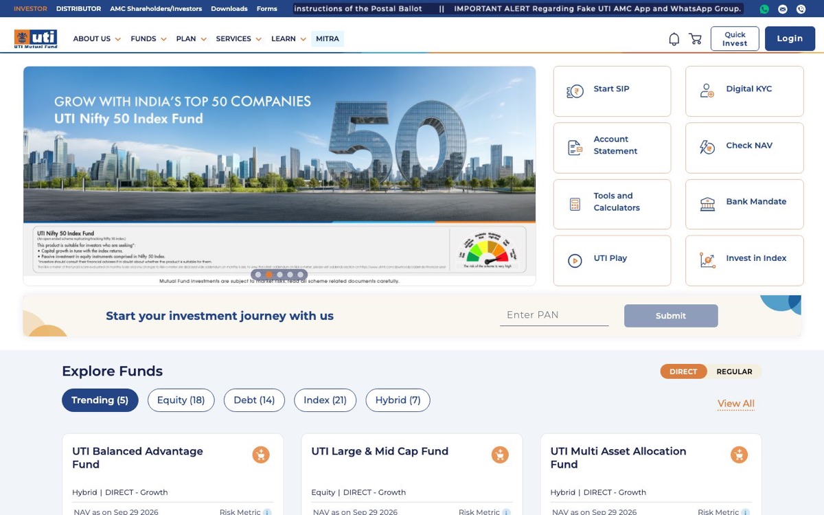The image size is (824, 515).
Task: Open AMC Shareholders/Investors link
Action: (x=156, y=9)
